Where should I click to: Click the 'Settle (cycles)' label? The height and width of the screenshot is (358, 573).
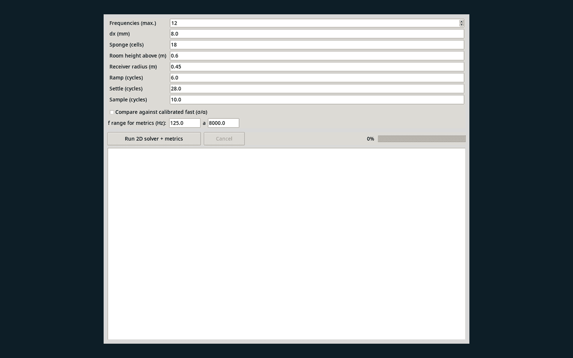(x=126, y=89)
